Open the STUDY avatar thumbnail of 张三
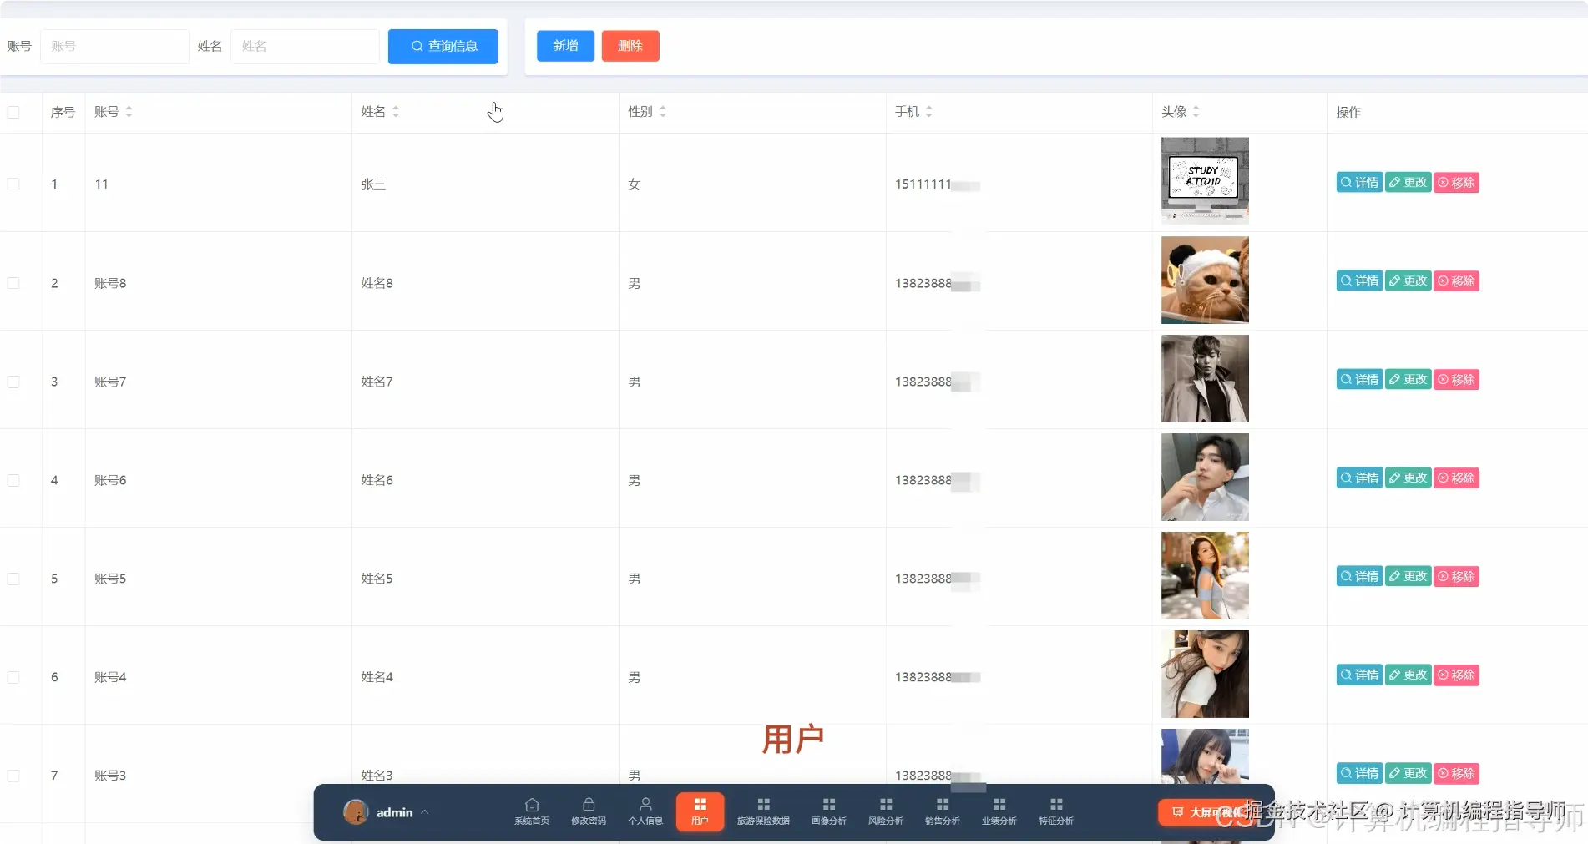The image size is (1588, 844). point(1205,181)
